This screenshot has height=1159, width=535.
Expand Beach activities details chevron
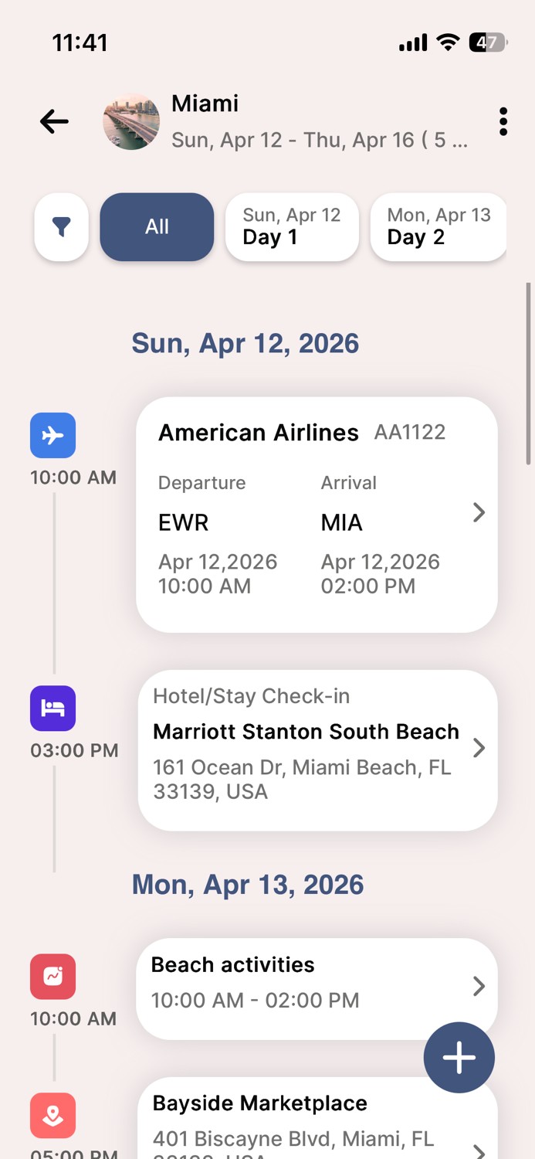click(x=479, y=986)
